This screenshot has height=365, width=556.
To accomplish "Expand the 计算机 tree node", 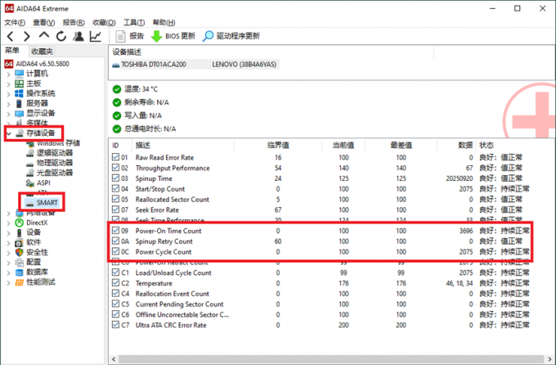I will [8, 74].
